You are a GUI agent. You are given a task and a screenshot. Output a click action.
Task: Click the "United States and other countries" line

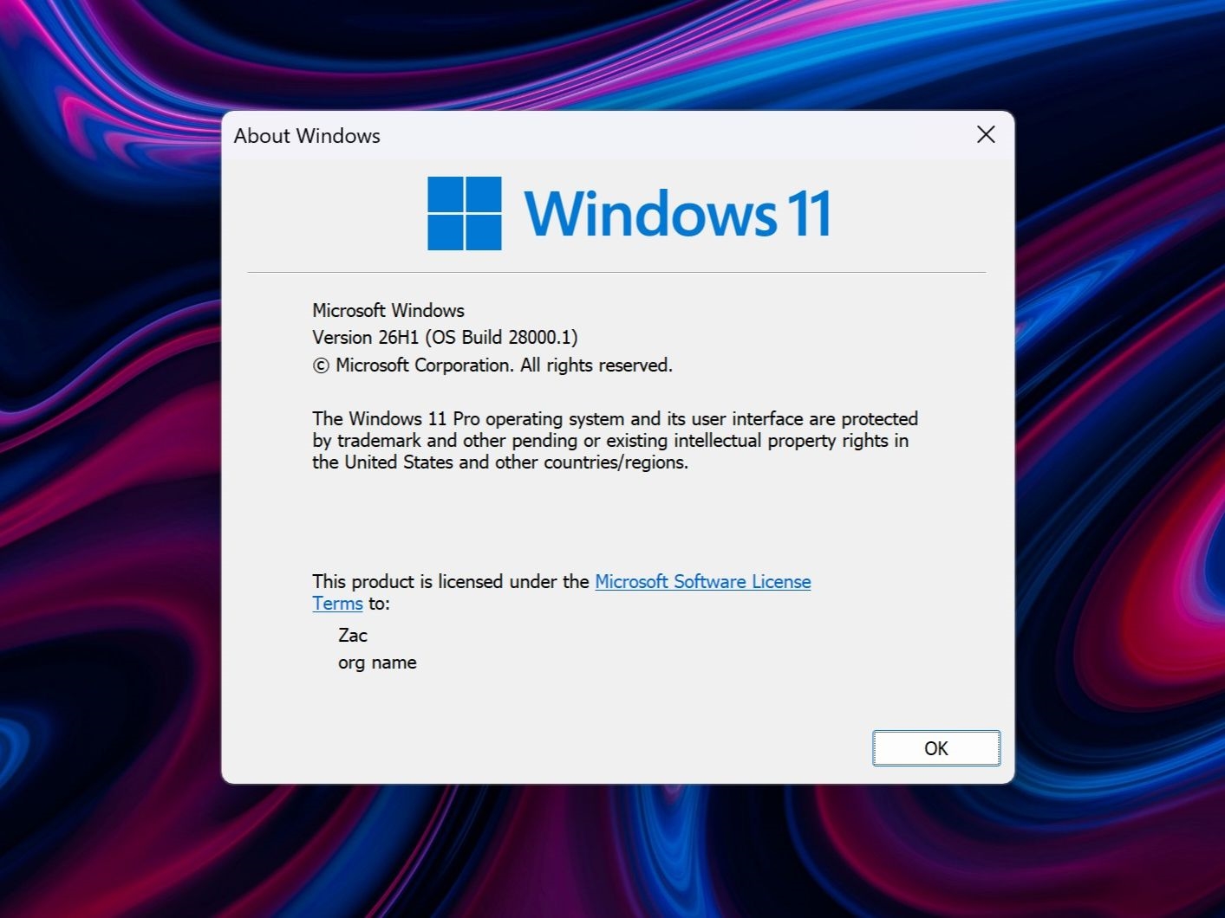(500, 462)
